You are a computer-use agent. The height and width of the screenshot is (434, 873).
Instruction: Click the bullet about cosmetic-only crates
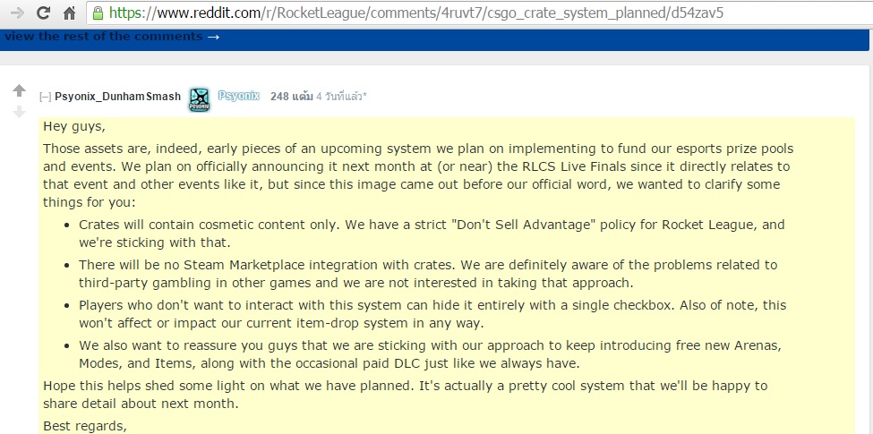(432, 234)
